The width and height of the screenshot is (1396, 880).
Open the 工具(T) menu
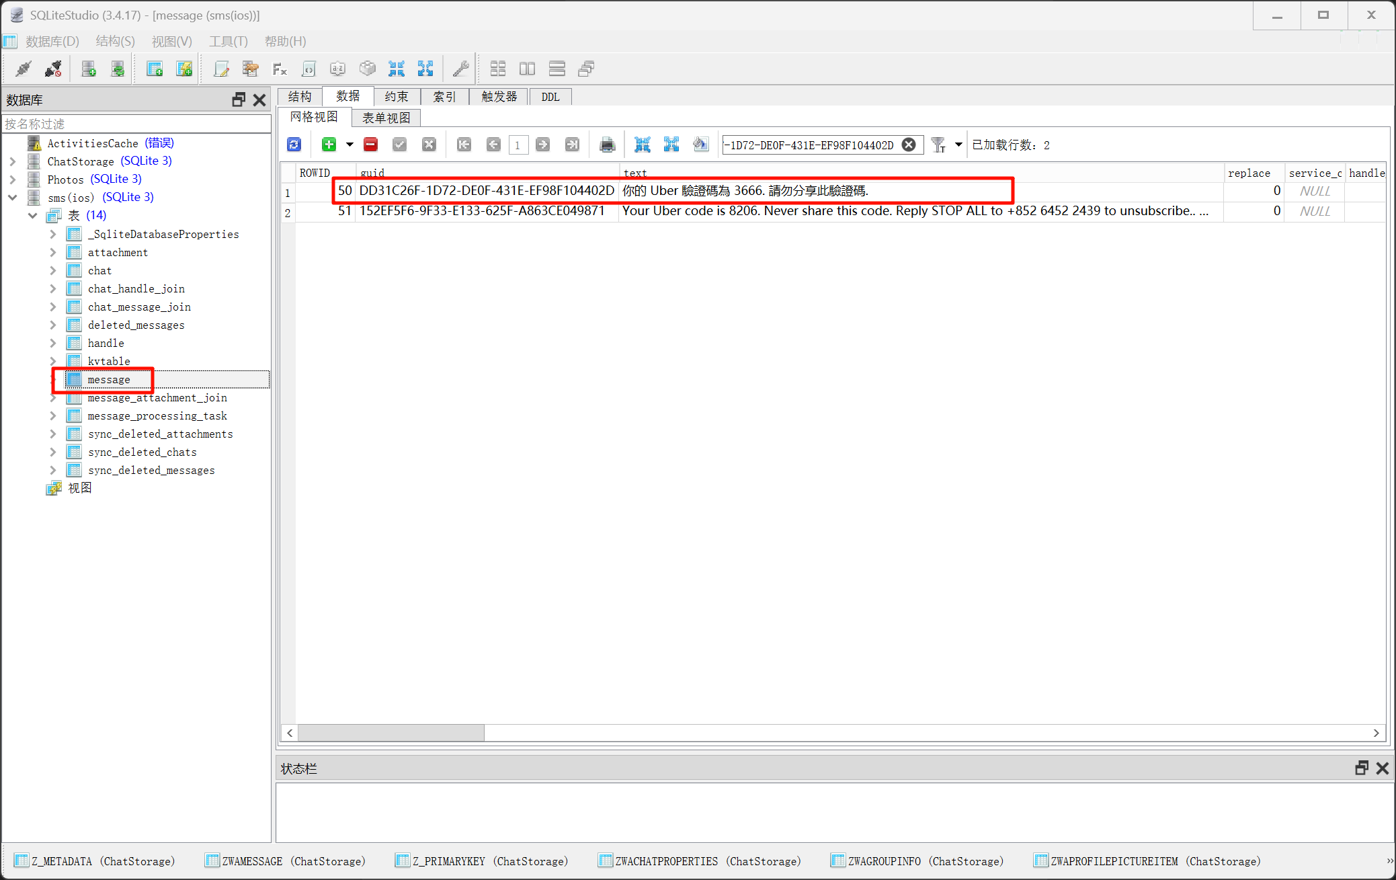(x=228, y=42)
